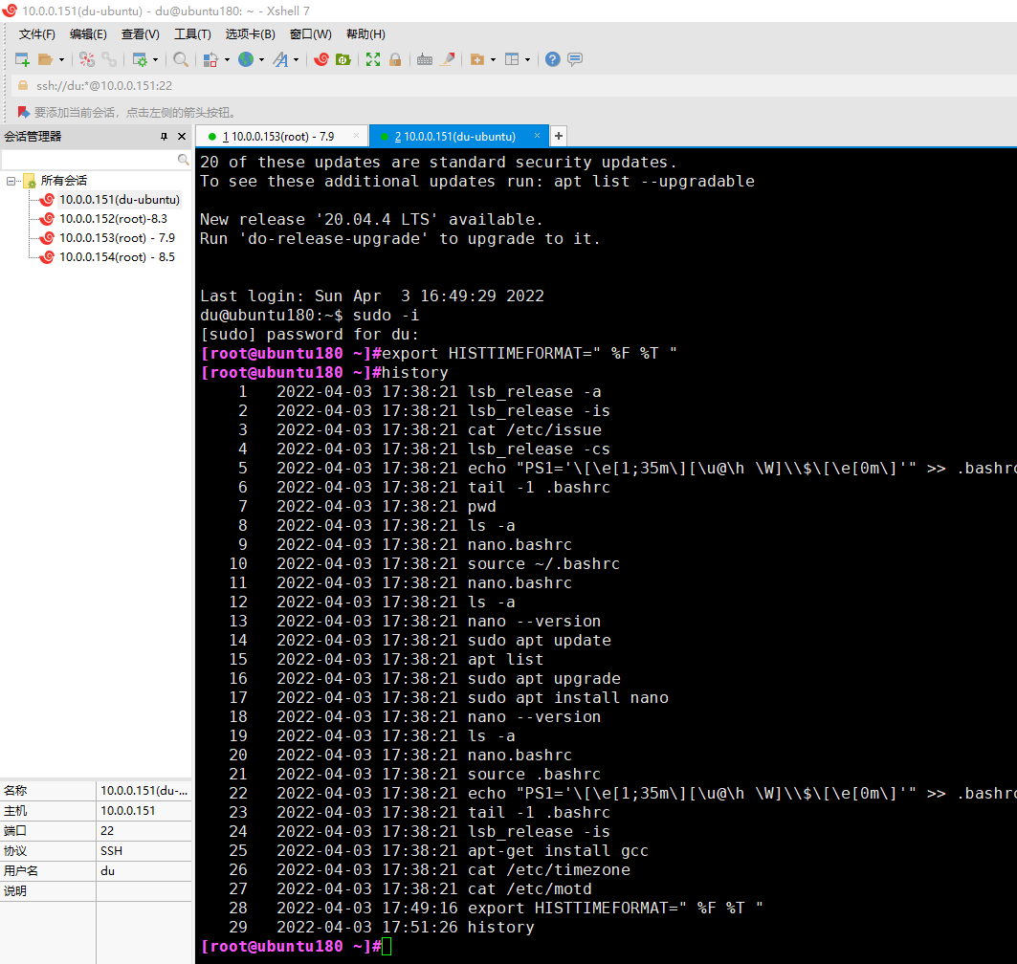Open the 查看(V) menu
The image size is (1017, 964).
click(x=140, y=34)
